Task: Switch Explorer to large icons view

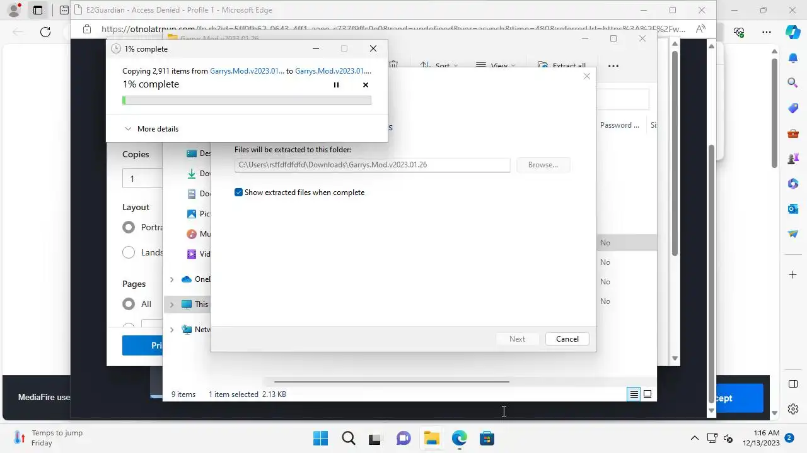Action: [647, 394]
